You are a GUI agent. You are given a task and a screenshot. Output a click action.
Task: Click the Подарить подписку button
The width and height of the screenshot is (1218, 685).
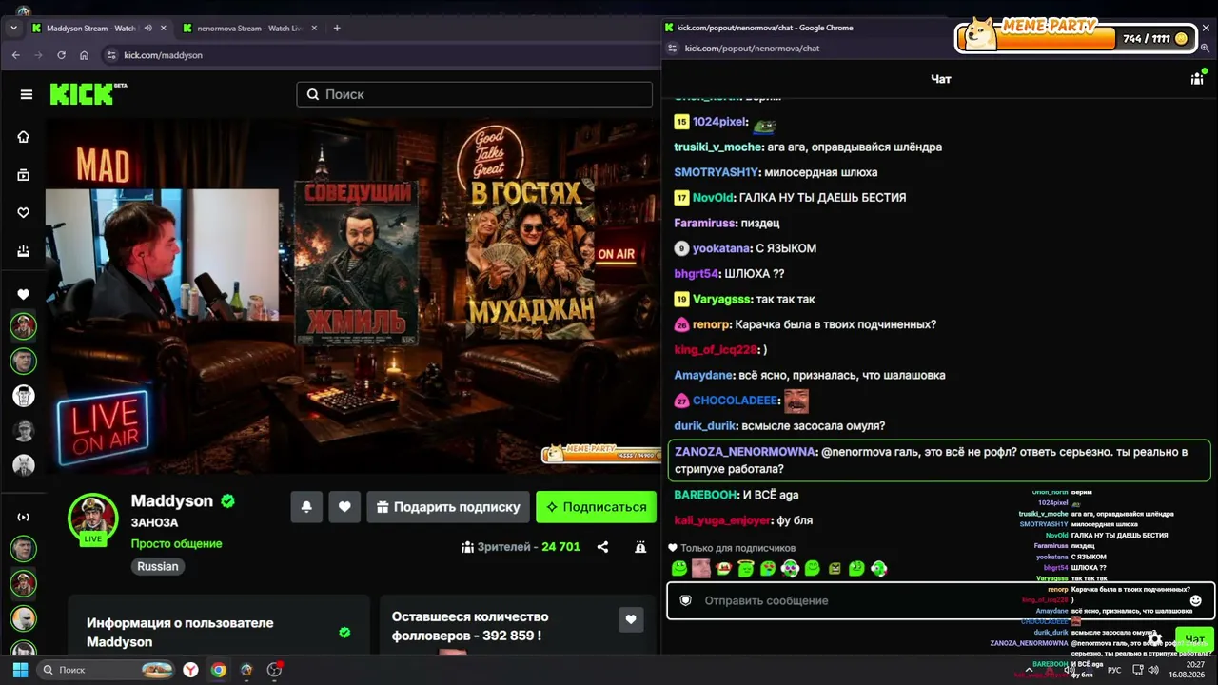click(x=447, y=507)
